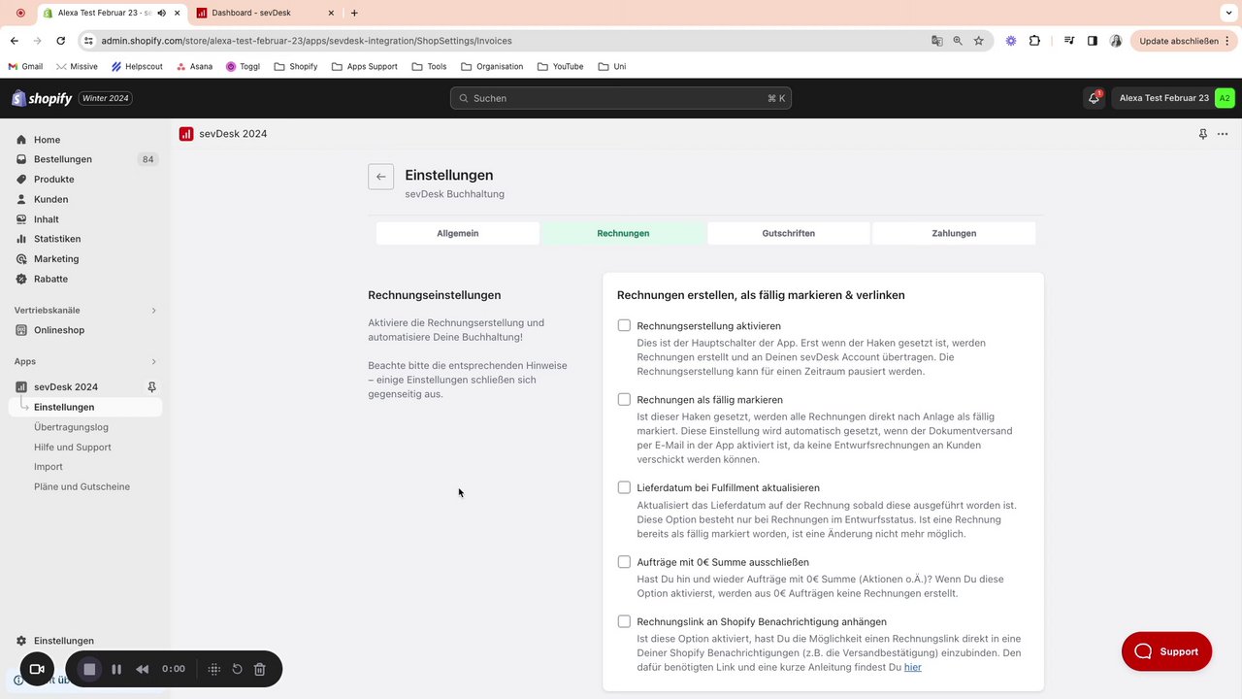The height and width of the screenshot is (699, 1242).
Task: Switch to Allgemein tab
Action: (x=458, y=233)
